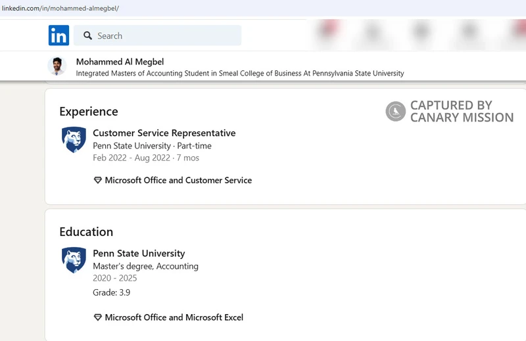Screen dimensions: 526x341
Task: Click Customer Service Representative title
Action: [164, 133]
